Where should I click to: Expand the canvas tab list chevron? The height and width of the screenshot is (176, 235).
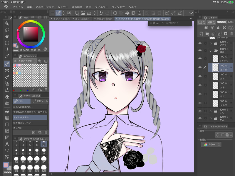[x=191, y=18]
